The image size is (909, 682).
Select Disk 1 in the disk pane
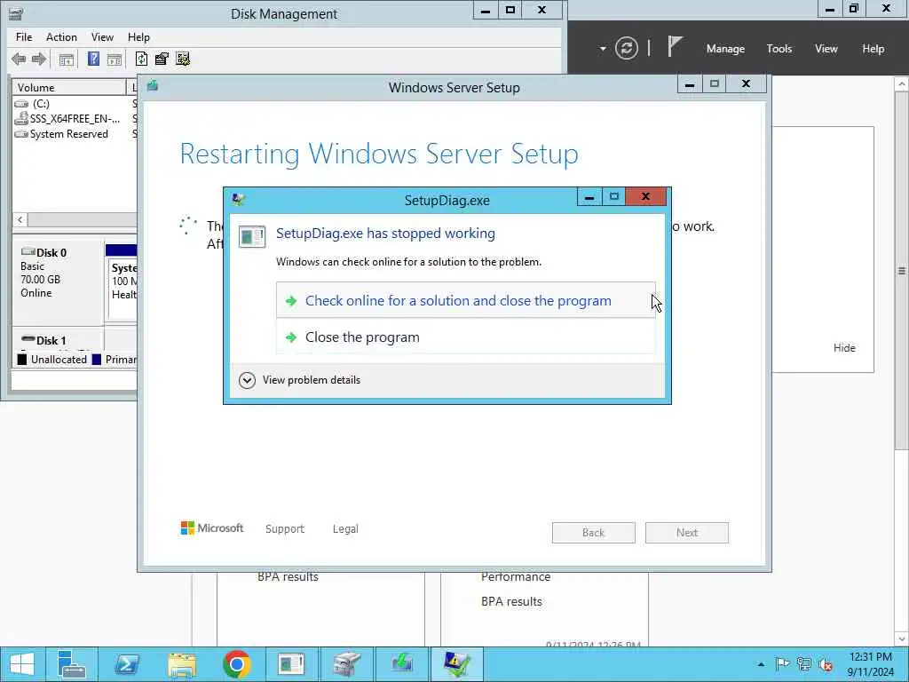tap(58, 340)
